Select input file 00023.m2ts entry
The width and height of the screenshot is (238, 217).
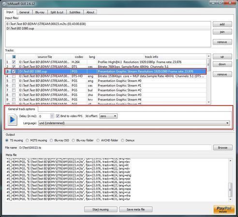(x=108, y=24)
